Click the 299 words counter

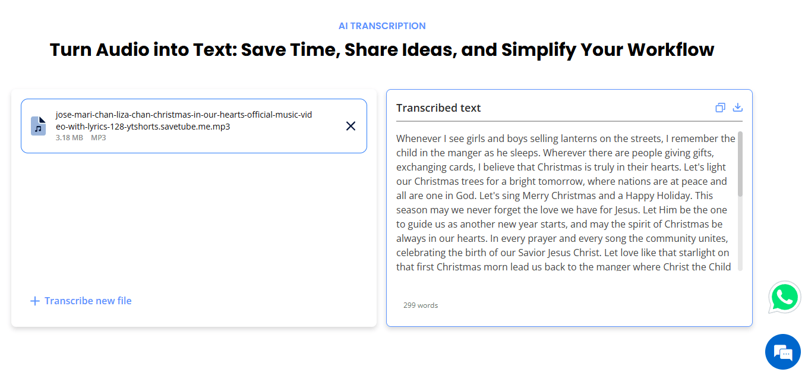click(x=421, y=305)
